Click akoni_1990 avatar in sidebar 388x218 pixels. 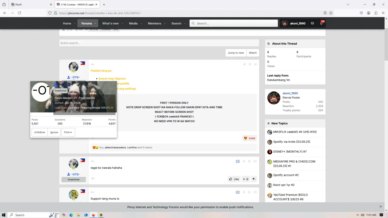pyautogui.click(x=274, y=98)
